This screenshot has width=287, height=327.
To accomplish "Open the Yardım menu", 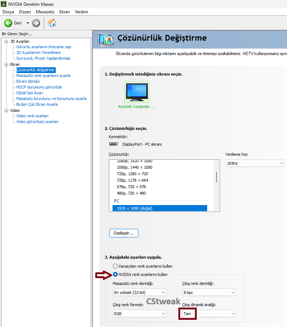I will pos(81,12).
